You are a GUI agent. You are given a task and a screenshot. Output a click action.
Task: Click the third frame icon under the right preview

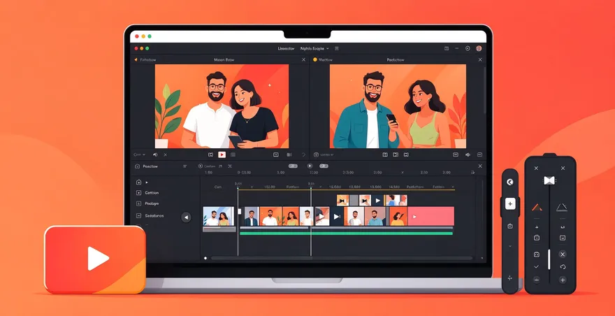406,155
